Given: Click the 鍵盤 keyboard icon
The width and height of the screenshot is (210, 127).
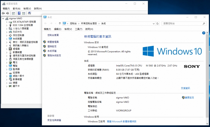Looking at the screenshot, I should [10, 83].
